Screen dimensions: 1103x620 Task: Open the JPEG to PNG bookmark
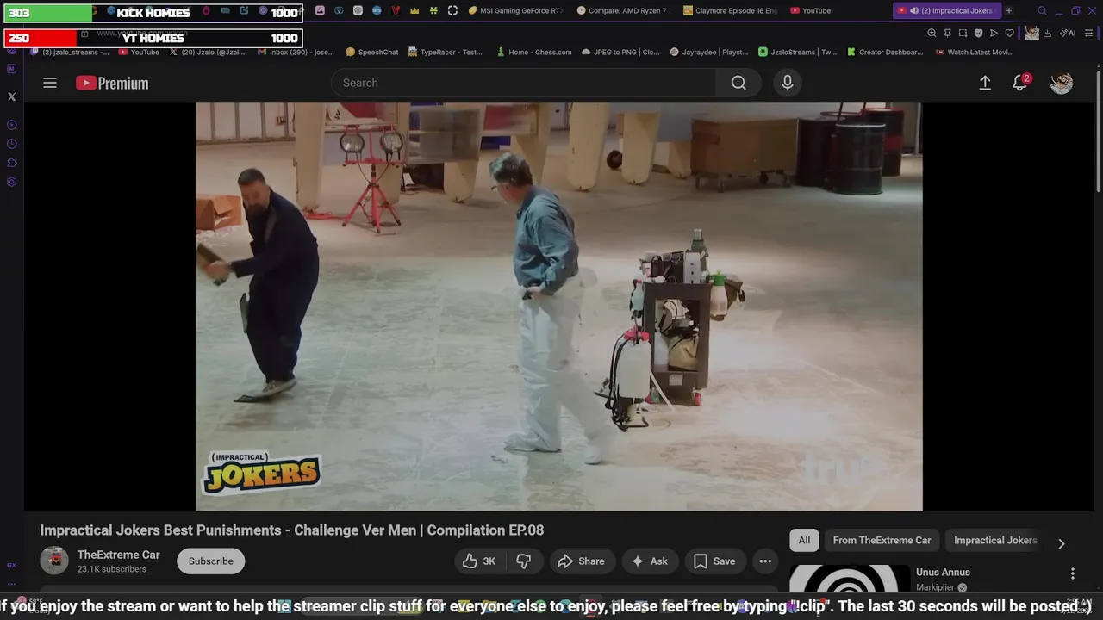620,52
